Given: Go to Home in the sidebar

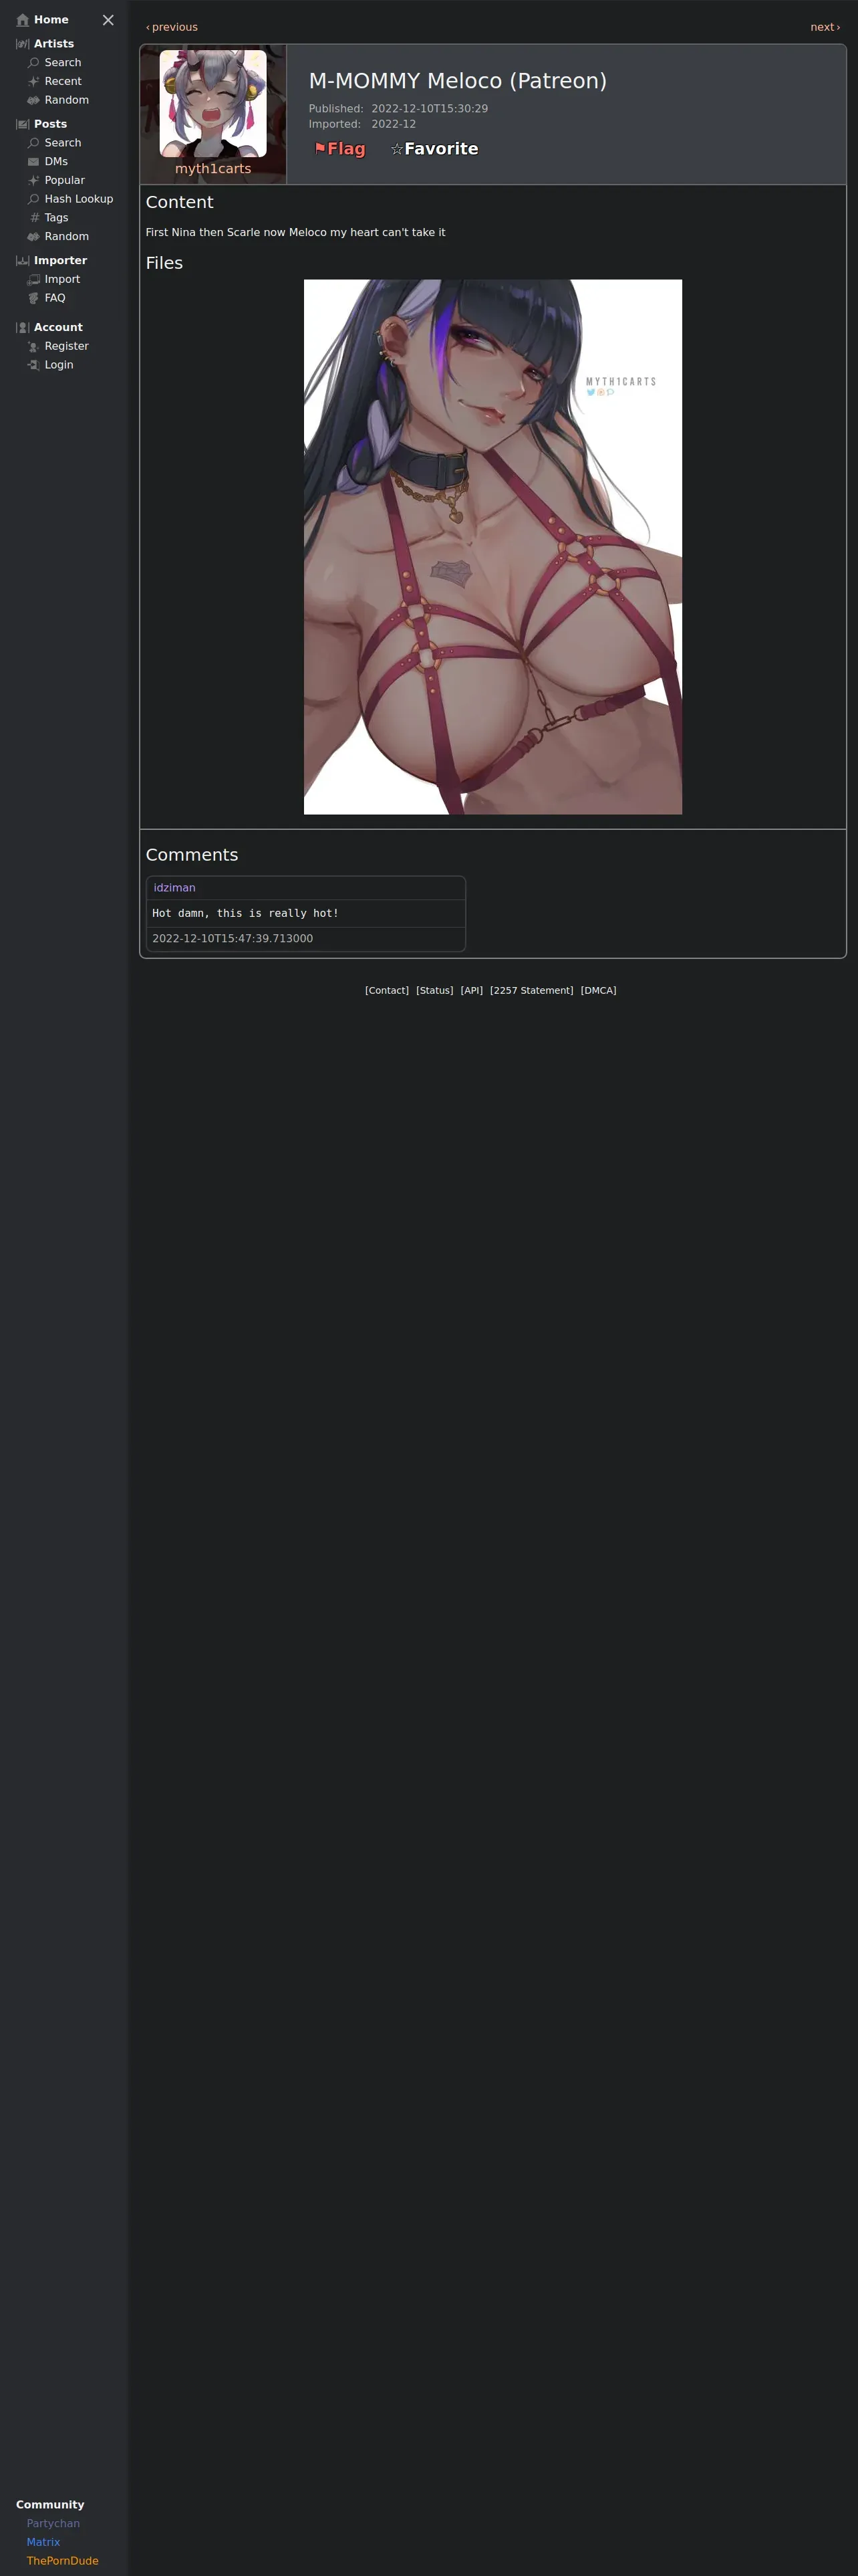Looking at the screenshot, I should 51,20.
